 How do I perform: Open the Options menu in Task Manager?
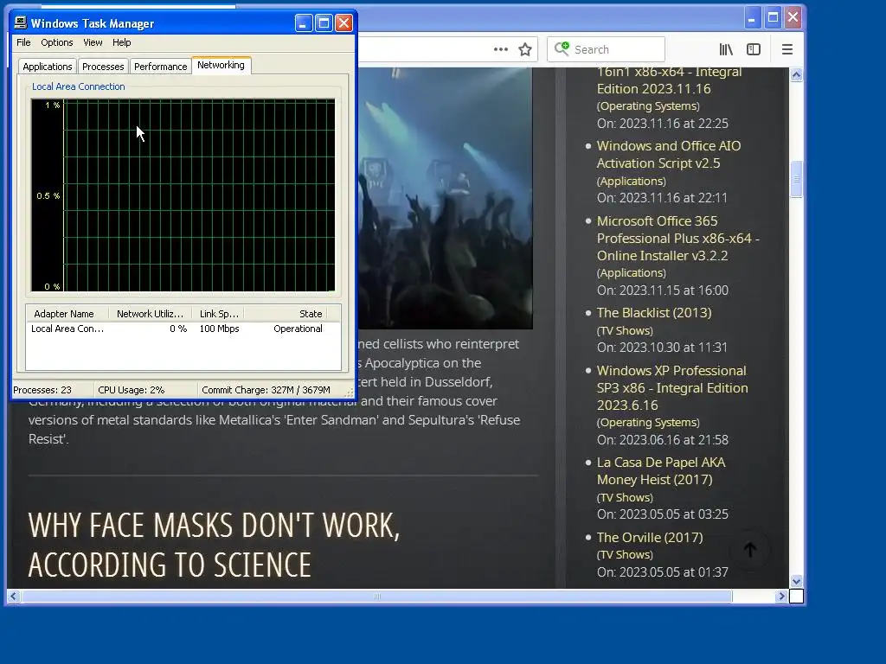click(57, 42)
